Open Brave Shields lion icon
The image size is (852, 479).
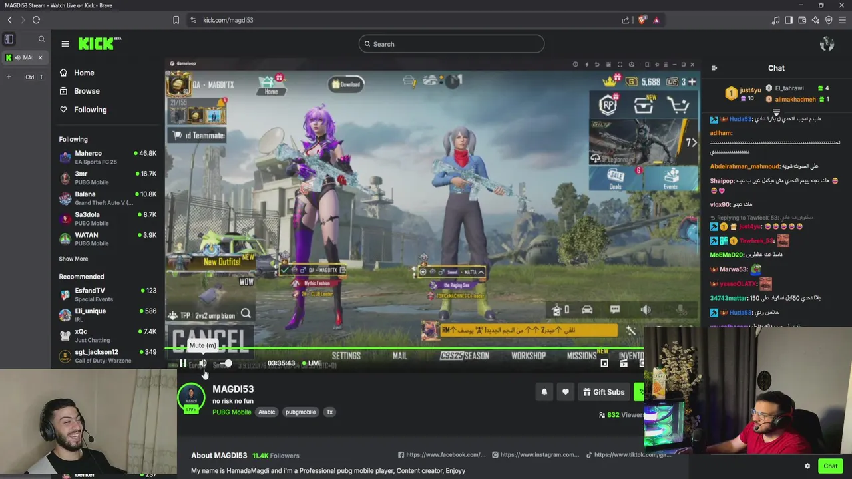click(x=642, y=20)
